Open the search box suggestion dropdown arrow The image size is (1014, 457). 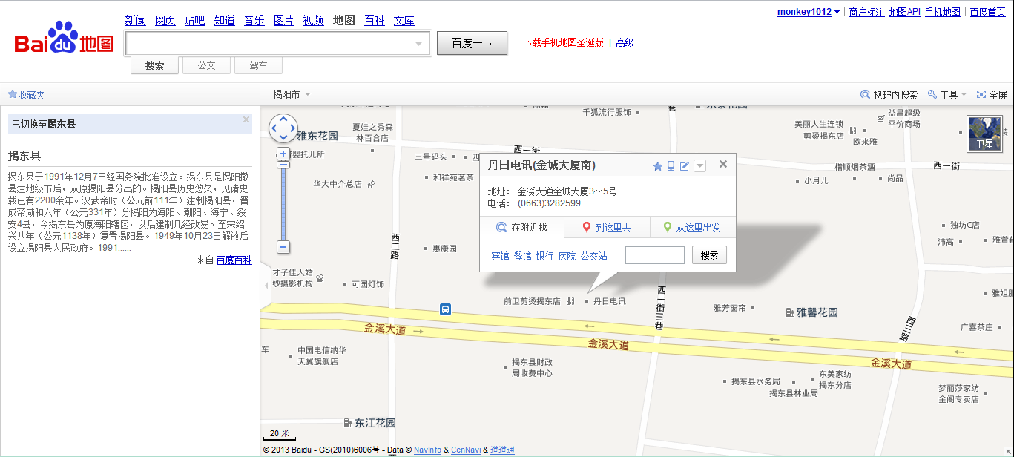[418, 44]
